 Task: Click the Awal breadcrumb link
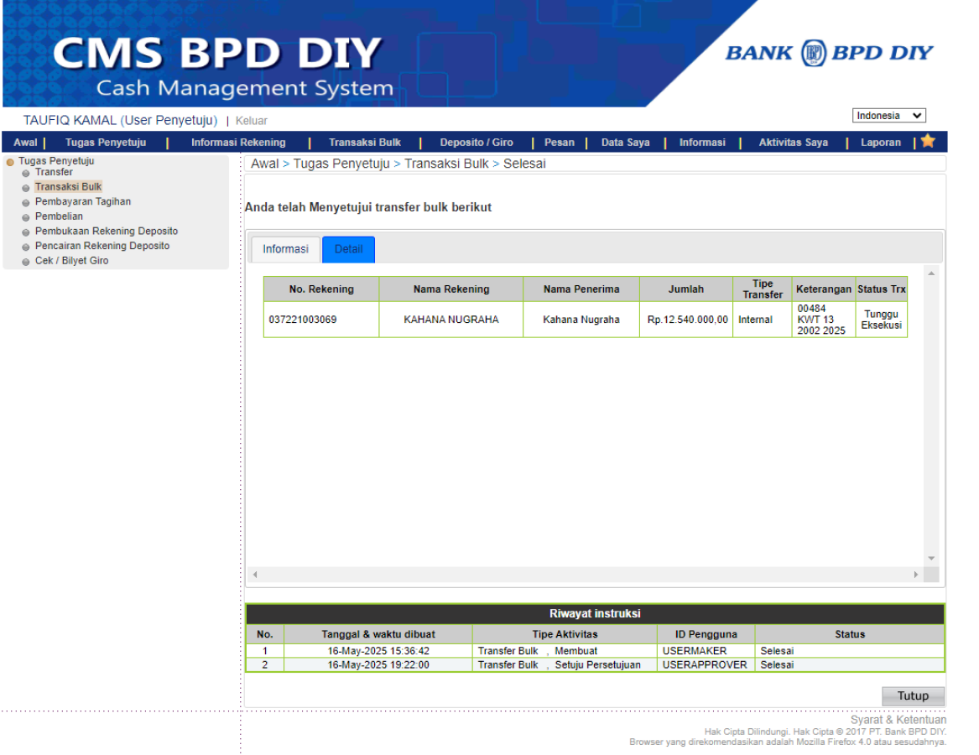265,164
